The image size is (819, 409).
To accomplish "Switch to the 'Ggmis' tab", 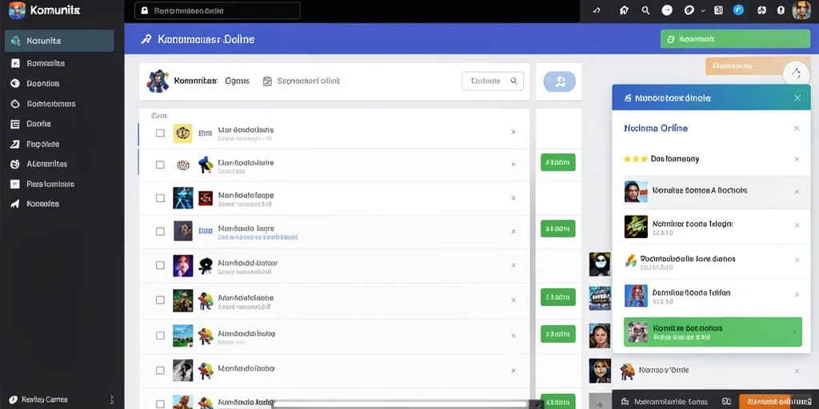I will click(x=237, y=81).
